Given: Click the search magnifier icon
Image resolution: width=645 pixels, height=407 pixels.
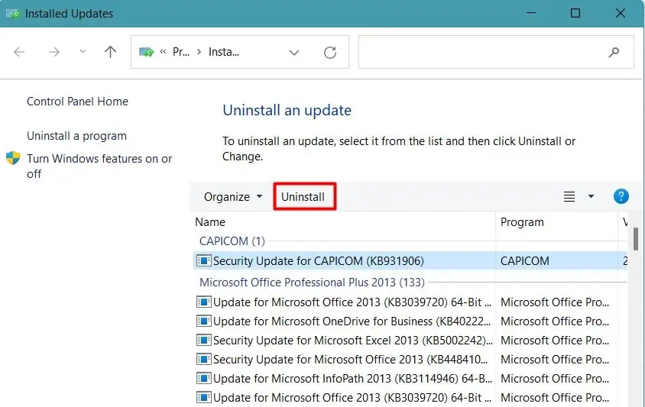Looking at the screenshot, I should pos(614,52).
